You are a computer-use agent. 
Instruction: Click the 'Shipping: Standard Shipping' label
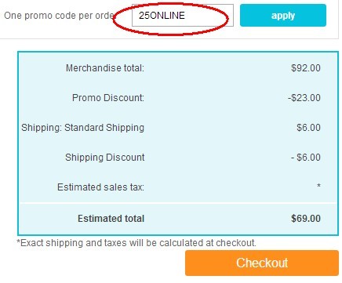coord(82,128)
